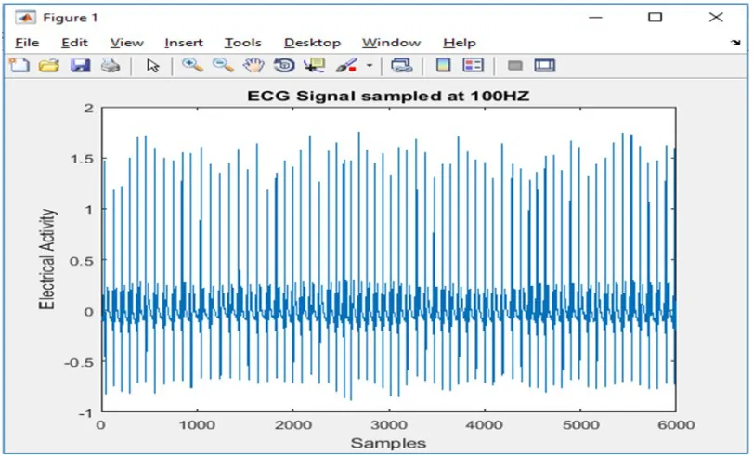754x455 pixels.
Task: Click the 'Electrical Activity' y-axis label
Action: (47, 259)
